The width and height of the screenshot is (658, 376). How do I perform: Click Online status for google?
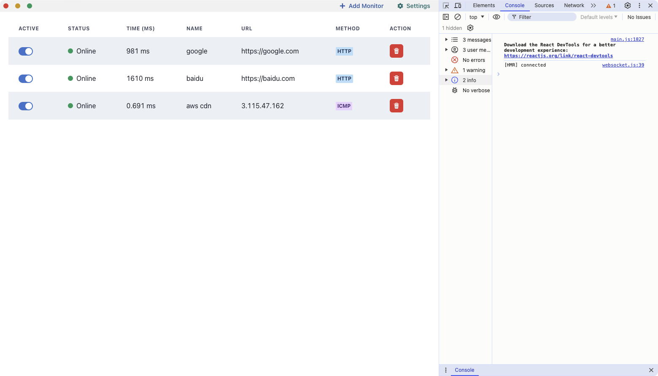coord(82,51)
